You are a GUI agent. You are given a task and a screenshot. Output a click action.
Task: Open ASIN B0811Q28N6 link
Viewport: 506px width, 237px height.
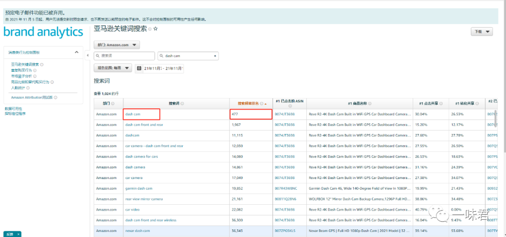285,199
